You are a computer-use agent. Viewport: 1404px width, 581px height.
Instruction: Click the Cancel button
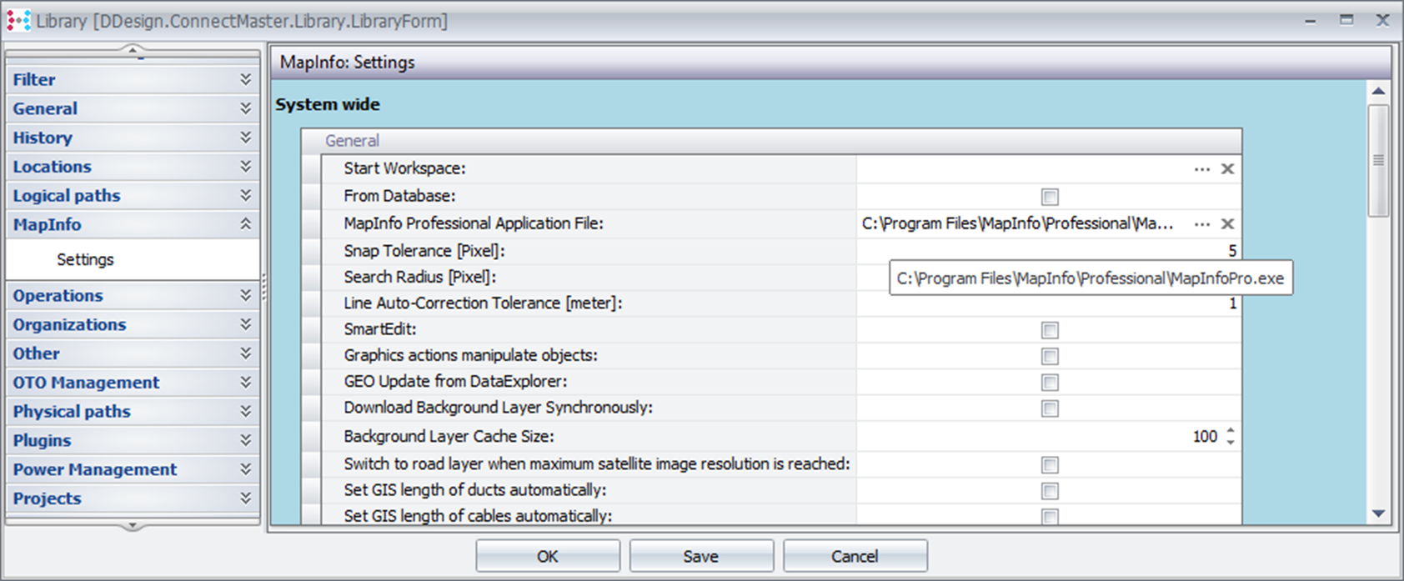(x=855, y=556)
